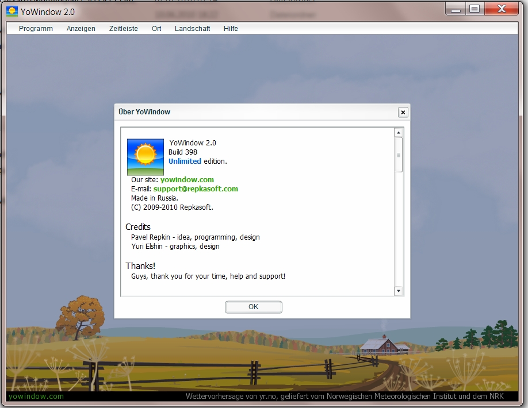Click OK in the Über YoWindow dialog
The width and height of the screenshot is (528, 408).
coord(254,307)
